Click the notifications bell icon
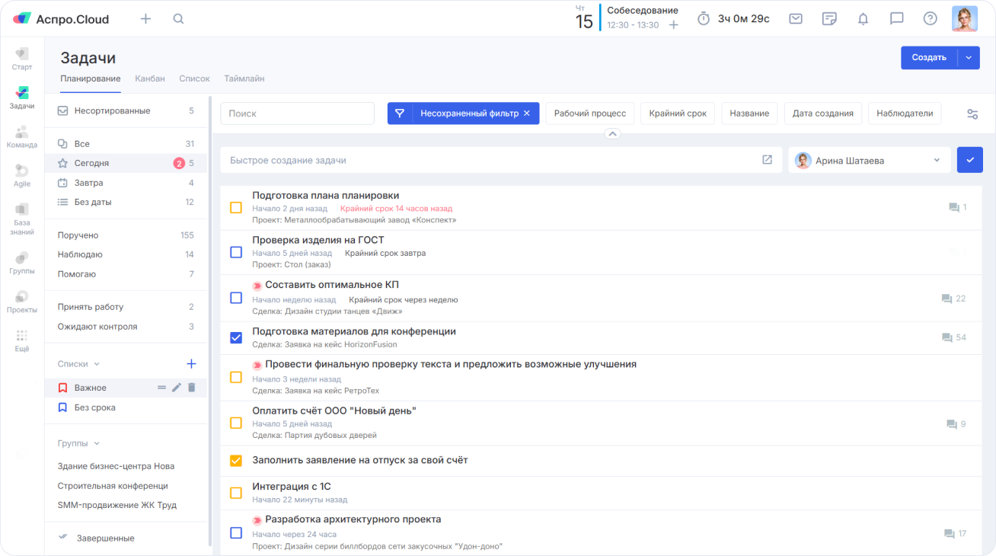 (x=863, y=19)
